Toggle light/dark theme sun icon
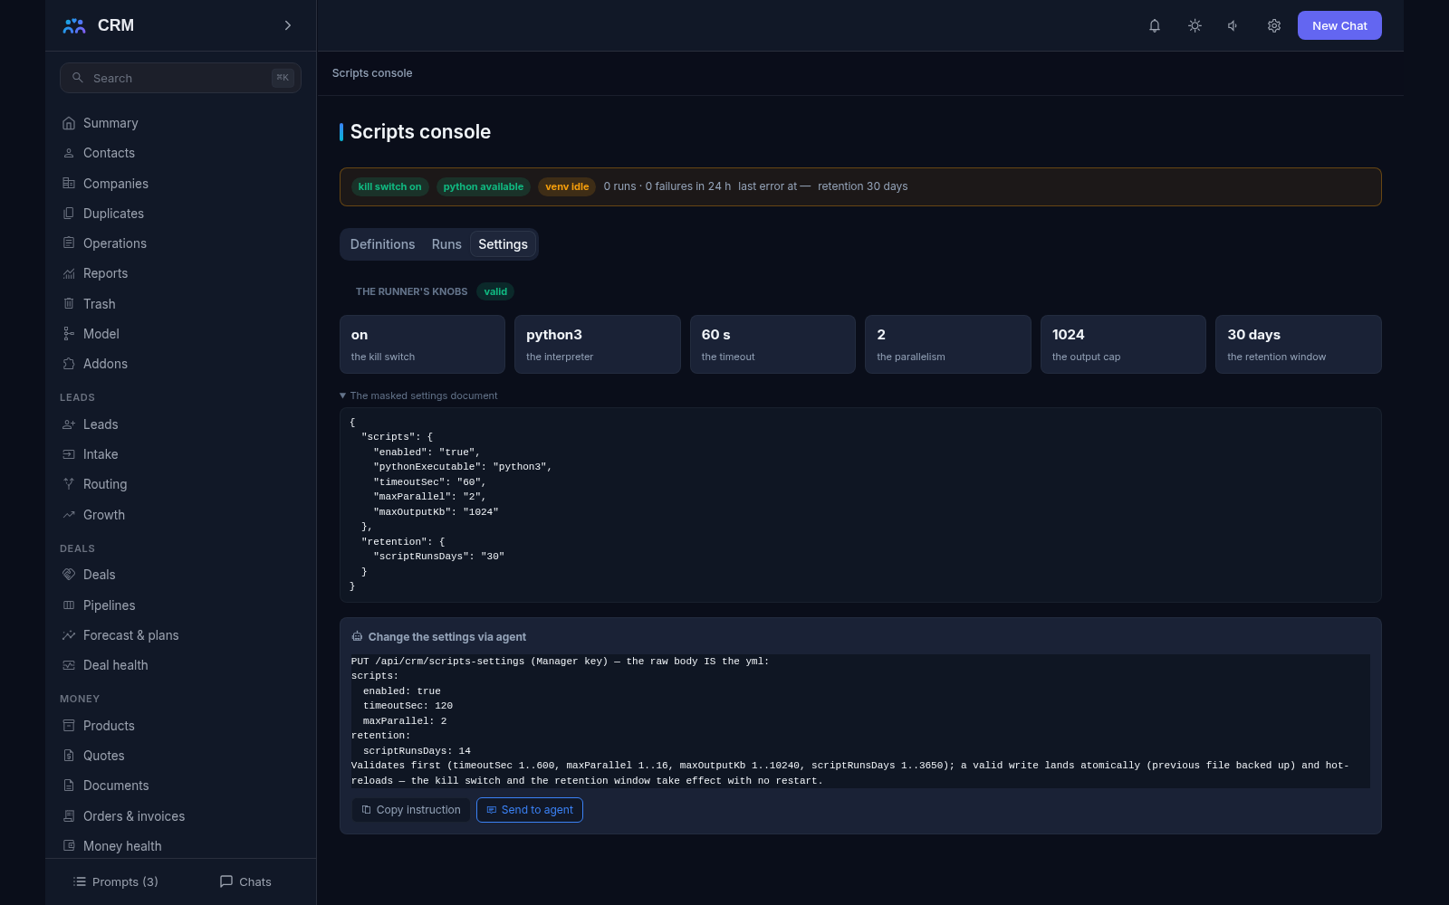This screenshot has height=905, width=1449. point(1195,25)
